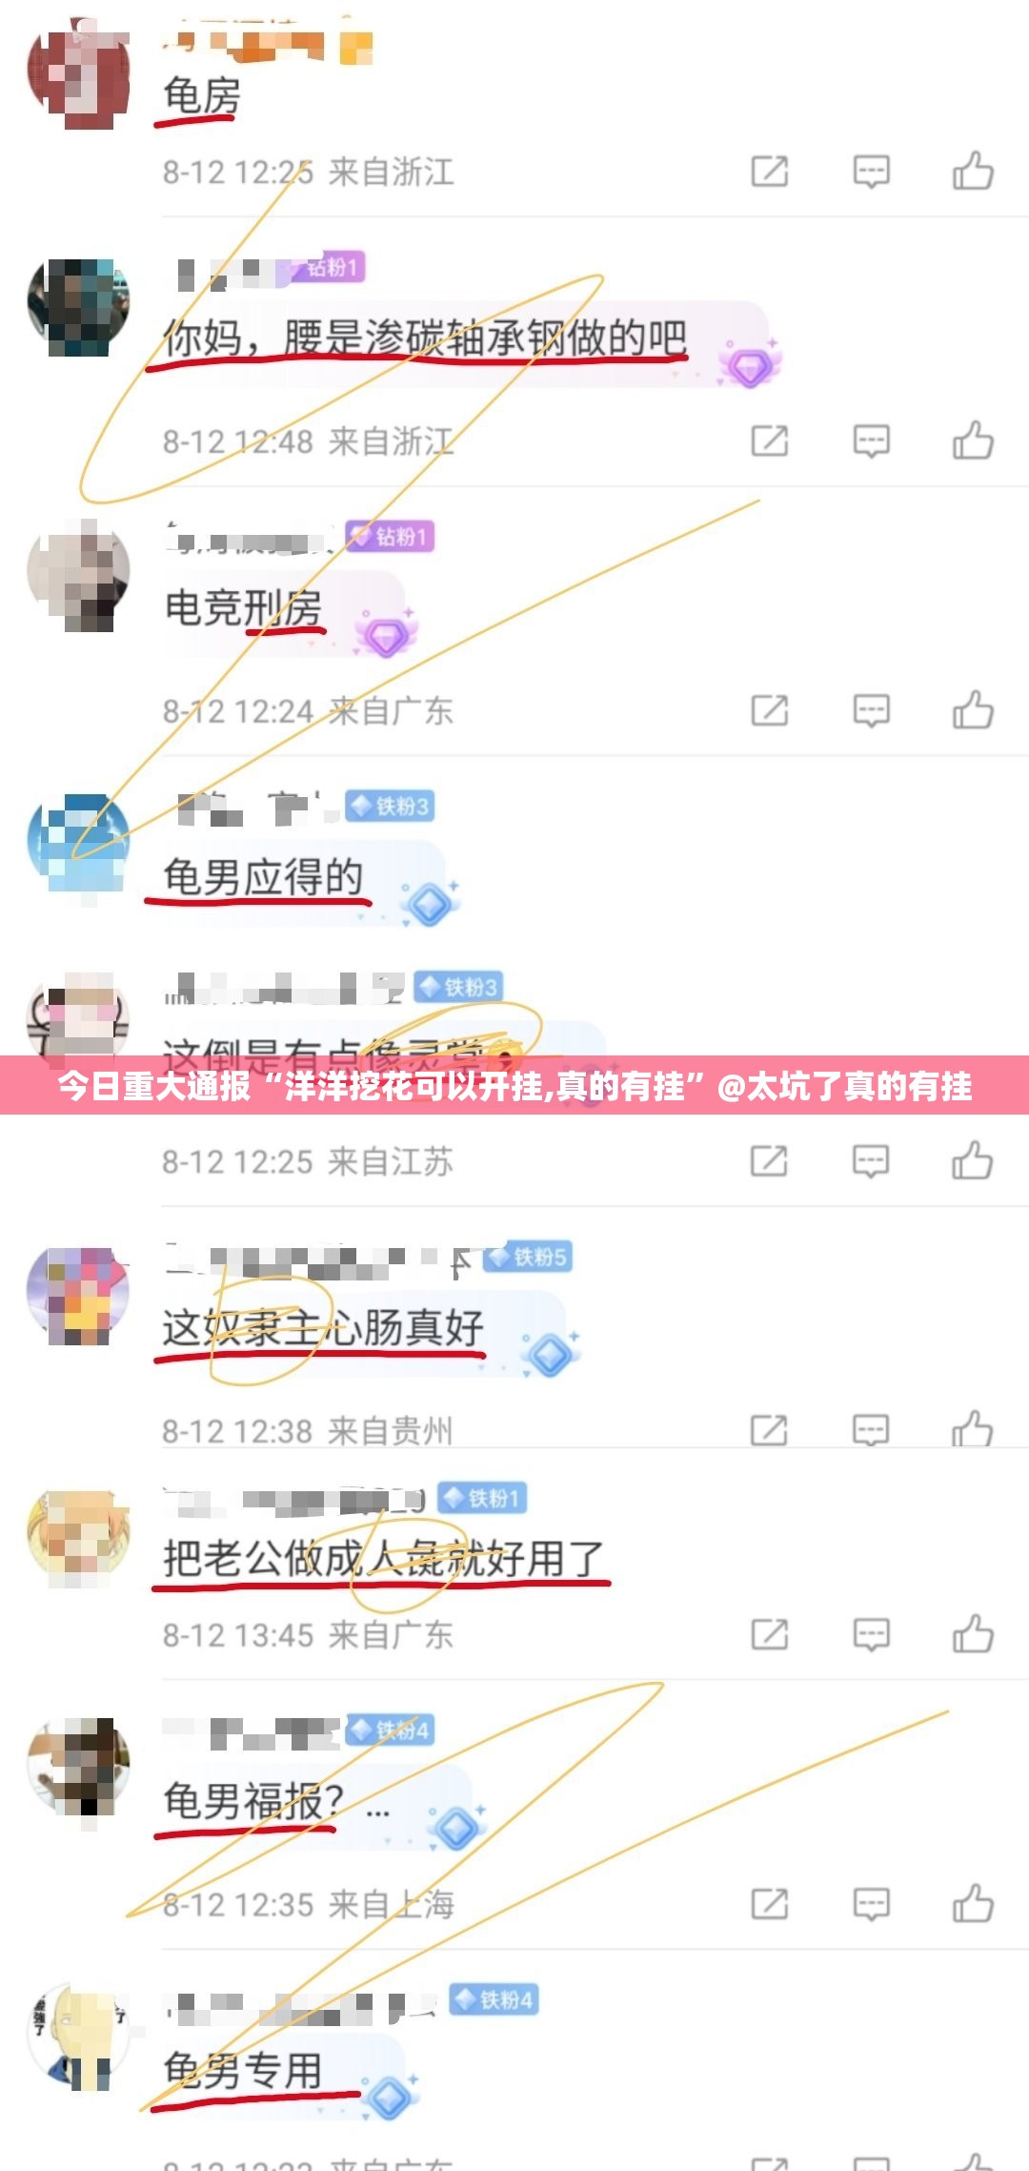Screen dimensions: 1029x2171
Task: Tap the 铁粉4 badge above 龟男专用
Action: point(494,1999)
